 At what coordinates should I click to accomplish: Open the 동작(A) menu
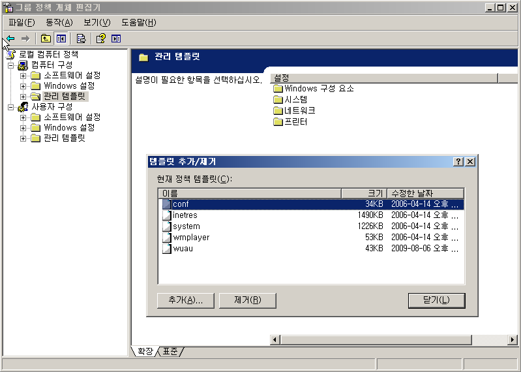59,23
